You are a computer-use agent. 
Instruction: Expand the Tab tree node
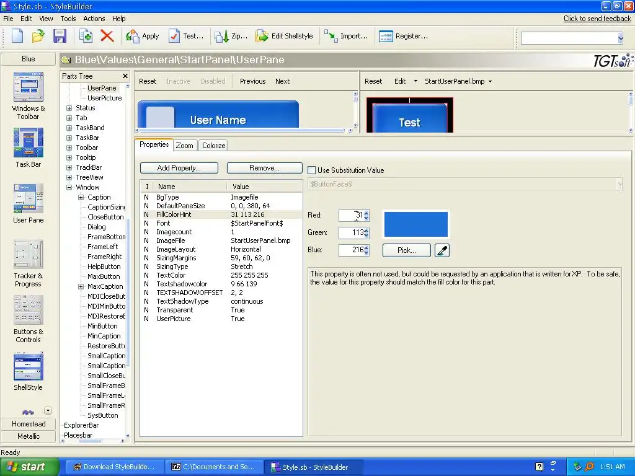tap(69, 118)
